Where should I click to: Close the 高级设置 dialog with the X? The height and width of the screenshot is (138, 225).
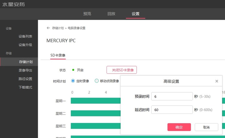point(217,81)
